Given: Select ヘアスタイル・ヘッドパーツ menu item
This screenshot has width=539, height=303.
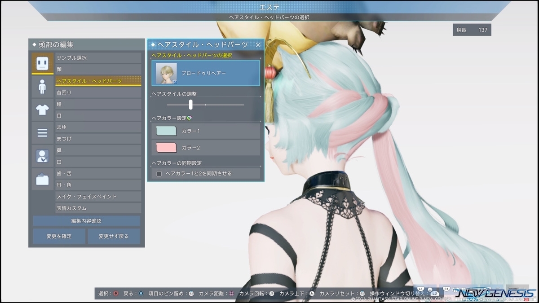Looking at the screenshot, I should click(98, 81).
